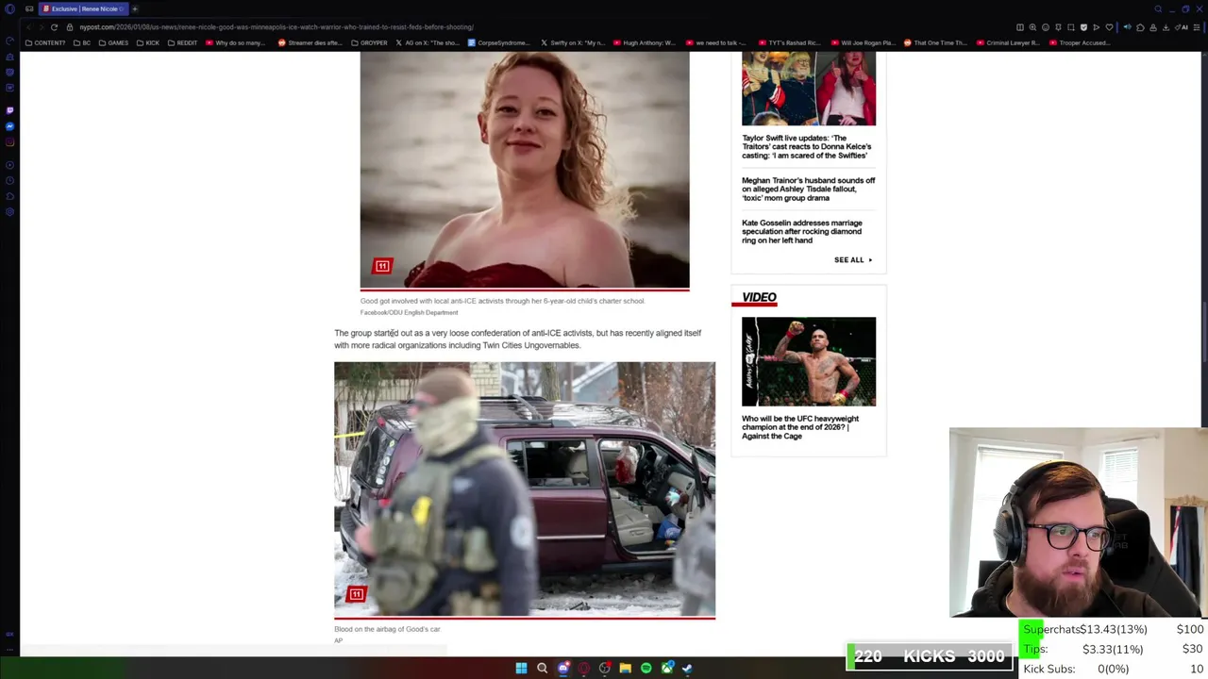
Task: Open GAMES bookmarks folder
Action: coord(113,42)
